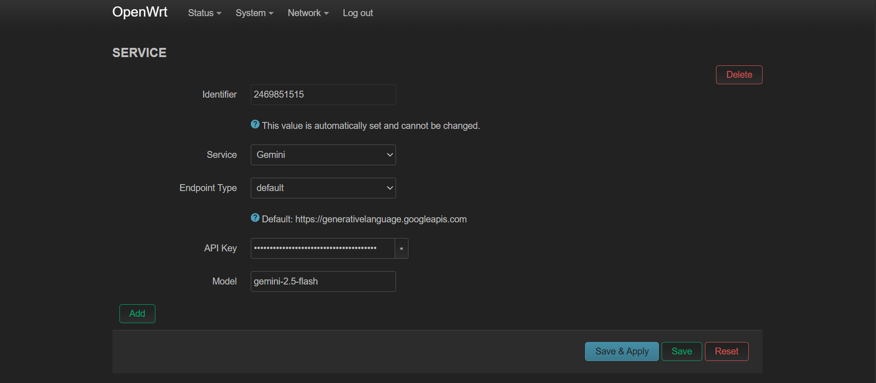Viewport: 876px width, 383px height.
Task: Select the Model field containing gemini-2.5-flash
Action: coord(323,282)
